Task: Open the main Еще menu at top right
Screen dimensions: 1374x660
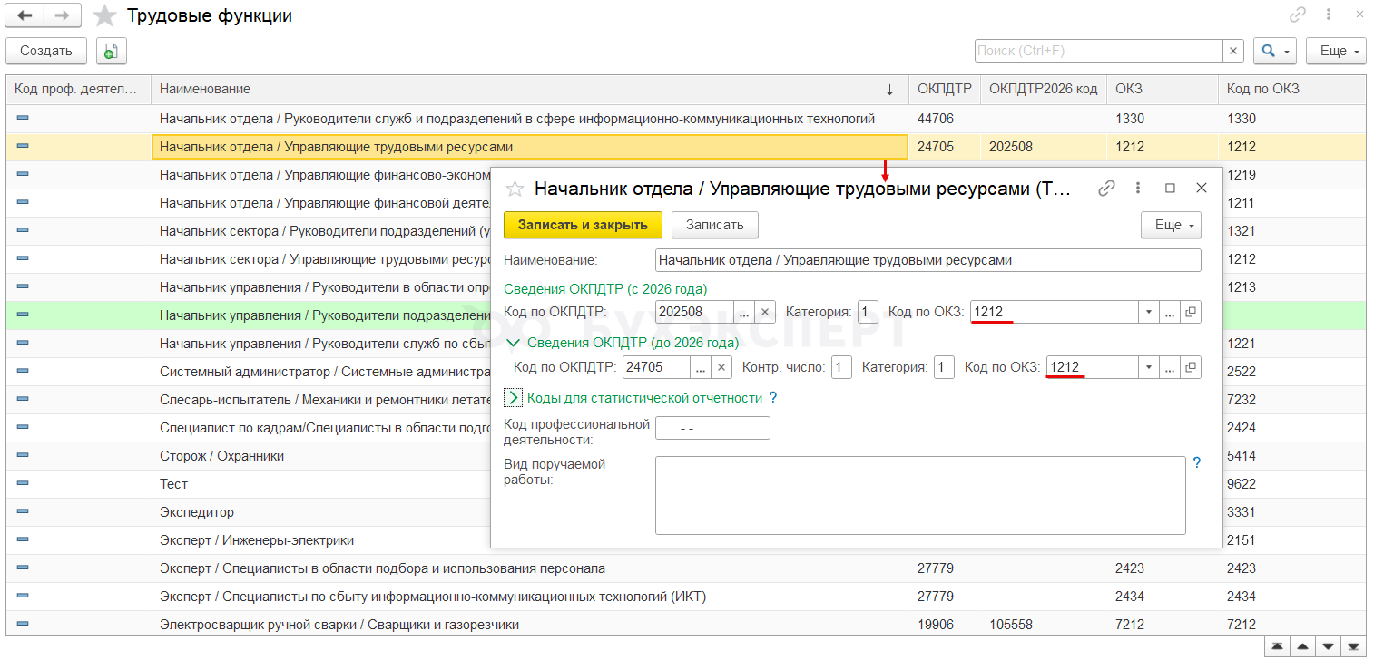Action: [1336, 52]
